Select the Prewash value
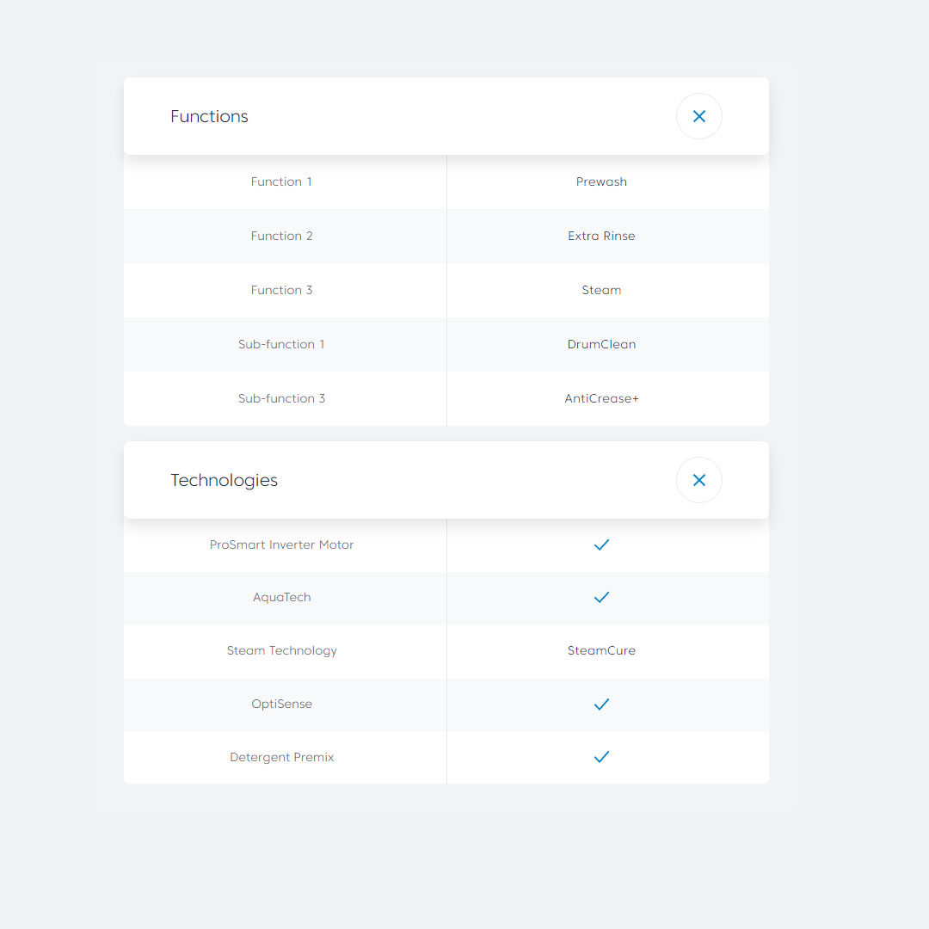929x929 pixels. coord(601,181)
